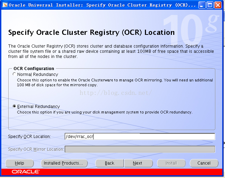
Task: Click the 'OCR Configuration' group label
Action: point(34,69)
